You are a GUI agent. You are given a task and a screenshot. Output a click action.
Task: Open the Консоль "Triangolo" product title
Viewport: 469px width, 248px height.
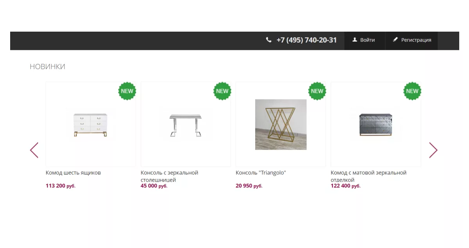pos(261,173)
